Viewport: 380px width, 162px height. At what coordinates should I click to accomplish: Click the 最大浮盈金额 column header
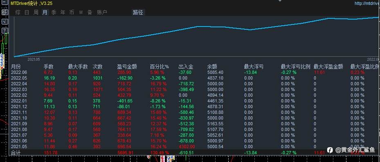pos(328,67)
